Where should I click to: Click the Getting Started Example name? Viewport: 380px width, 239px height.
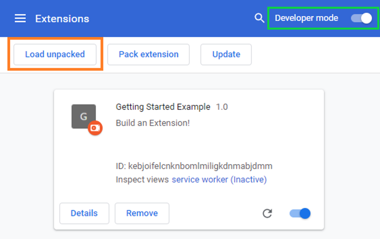[x=163, y=107]
